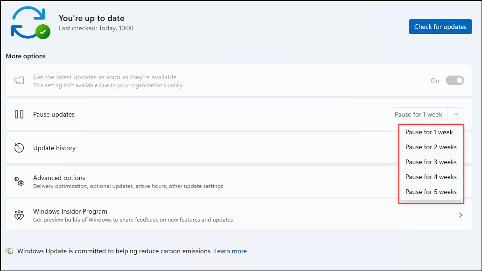This screenshot has height=271, width=482.
Task: Select Pause for 1 week from list
Action: coord(429,132)
